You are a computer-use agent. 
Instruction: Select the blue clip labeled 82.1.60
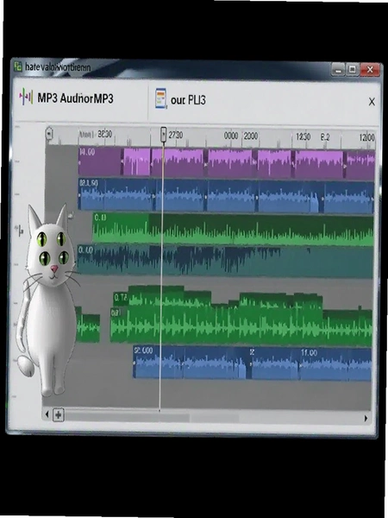tap(116, 194)
